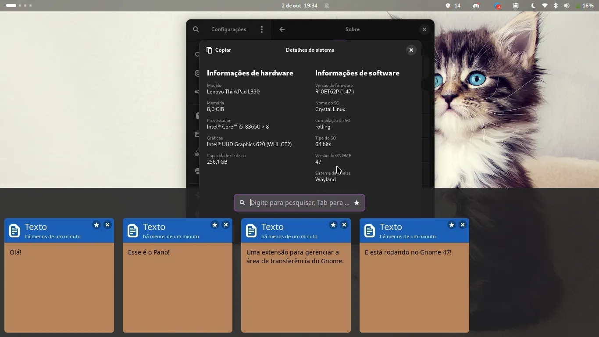Open the Discord tray icon
599x337 pixels.
point(477,6)
